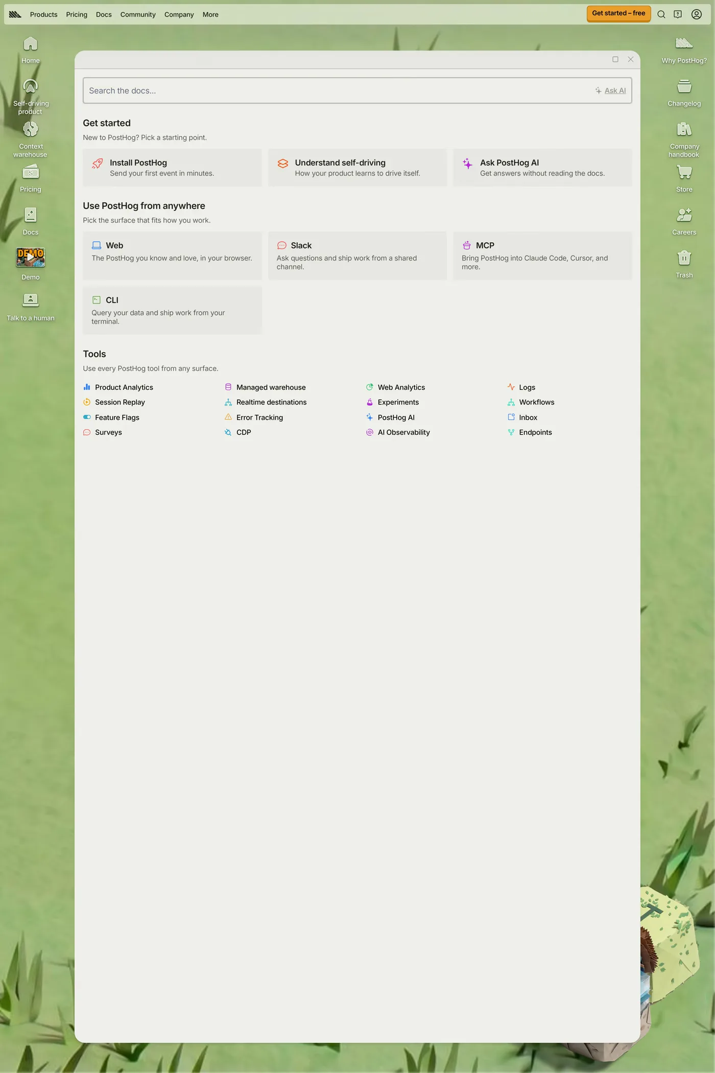This screenshot has height=1073, width=715.
Task: Open the Products menu
Action: pyautogui.click(x=43, y=14)
